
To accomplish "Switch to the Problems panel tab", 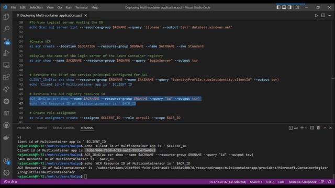I will pos(24,128).
